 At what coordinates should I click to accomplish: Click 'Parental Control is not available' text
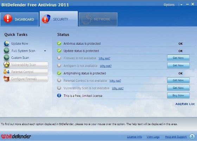[85, 81]
